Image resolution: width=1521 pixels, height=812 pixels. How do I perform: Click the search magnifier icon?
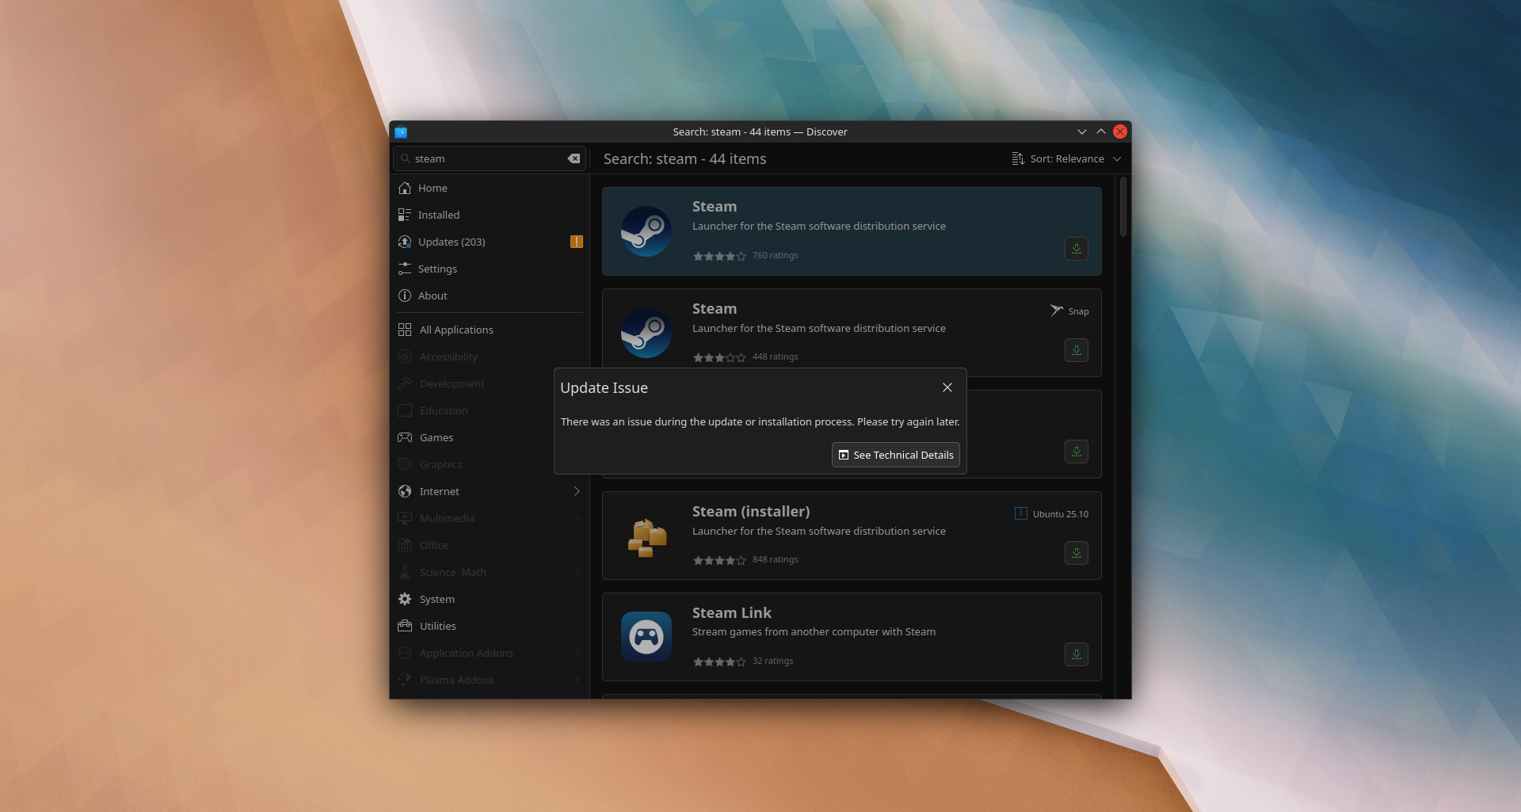click(405, 158)
